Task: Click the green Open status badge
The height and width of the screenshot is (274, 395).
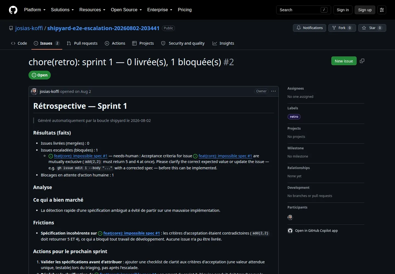Action: pyautogui.click(x=39, y=75)
